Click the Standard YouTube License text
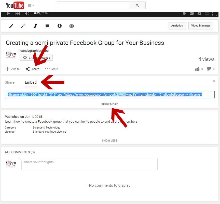Viewport: 220px width, 204px height. tap(49, 132)
